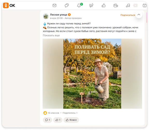Click the вчера 23:08 post timestamp
Image resolution: width=149 pixels, height=130 pixels.
[x=56, y=18]
